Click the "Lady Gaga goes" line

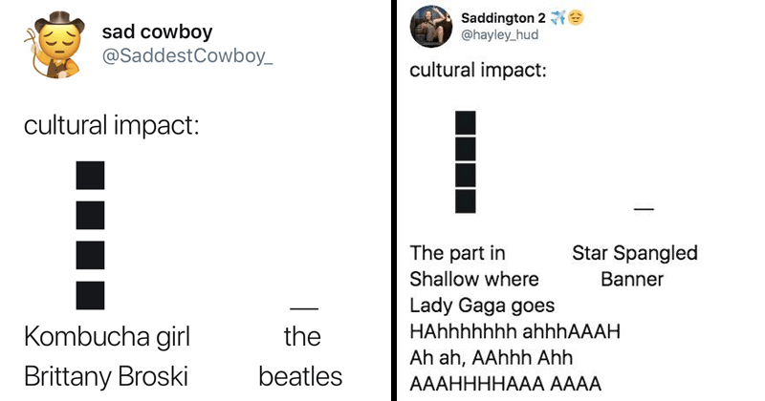[x=481, y=306]
